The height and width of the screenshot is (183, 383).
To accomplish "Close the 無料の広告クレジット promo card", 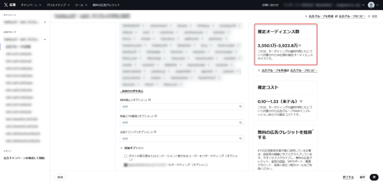I will click(313, 130).
